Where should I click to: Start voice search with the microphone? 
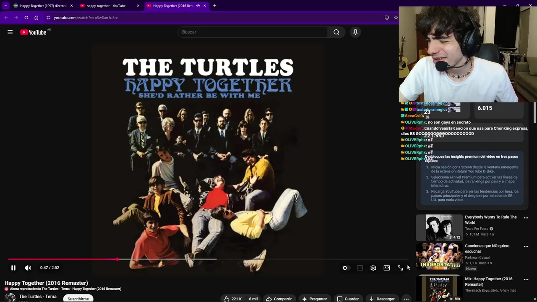tap(355, 32)
